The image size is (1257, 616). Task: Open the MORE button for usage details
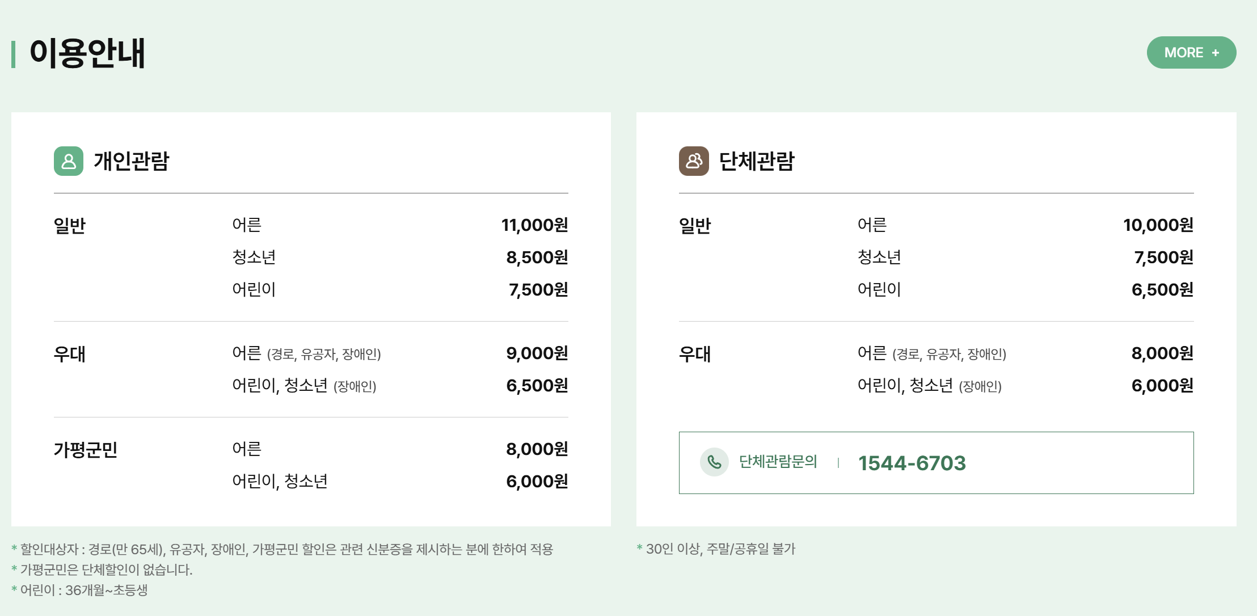click(x=1191, y=52)
